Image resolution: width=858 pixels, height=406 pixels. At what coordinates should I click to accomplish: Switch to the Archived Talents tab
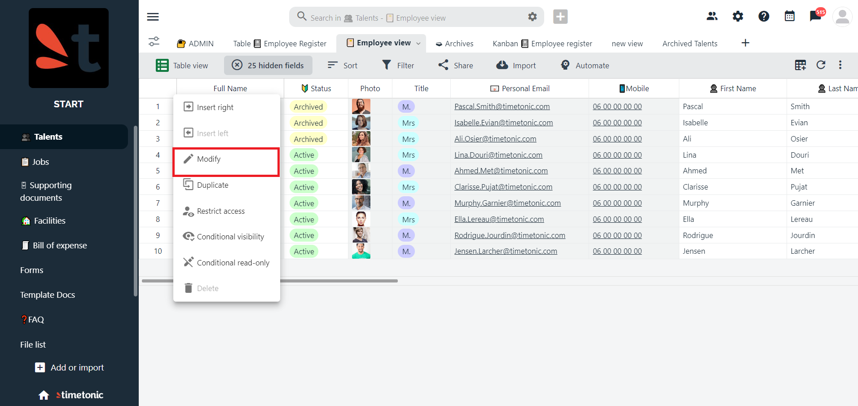pyautogui.click(x=690, y=44)
